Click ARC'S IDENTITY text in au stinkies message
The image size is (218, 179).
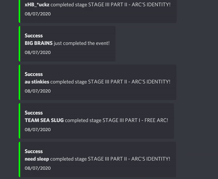(x=152, y=82)
